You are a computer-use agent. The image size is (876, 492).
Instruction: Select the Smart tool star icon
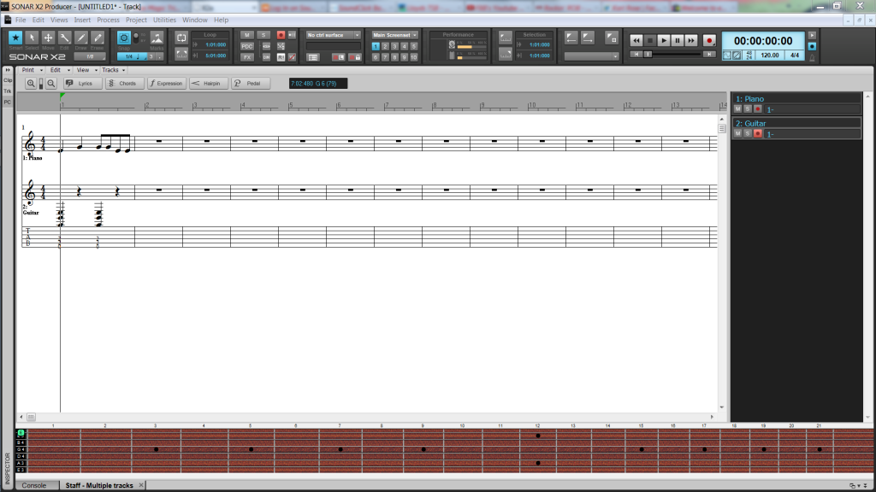point(15,38)
